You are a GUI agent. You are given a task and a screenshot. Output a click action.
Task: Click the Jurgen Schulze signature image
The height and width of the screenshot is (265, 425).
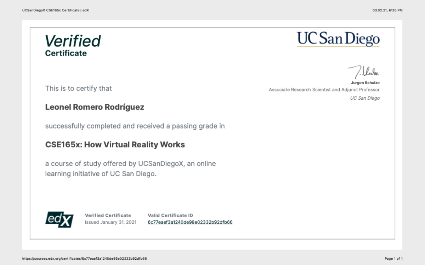[x=363, y=72]
